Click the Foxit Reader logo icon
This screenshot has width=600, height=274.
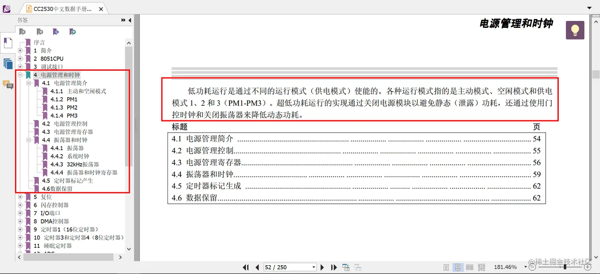pos(7,8)
